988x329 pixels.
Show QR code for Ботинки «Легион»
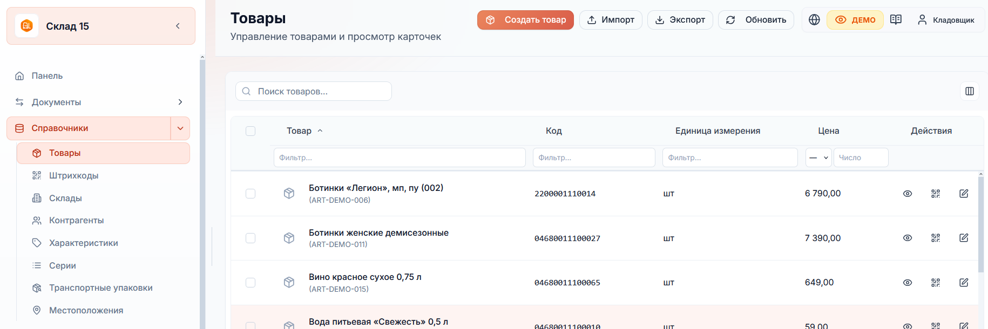(x=936, y=194)
